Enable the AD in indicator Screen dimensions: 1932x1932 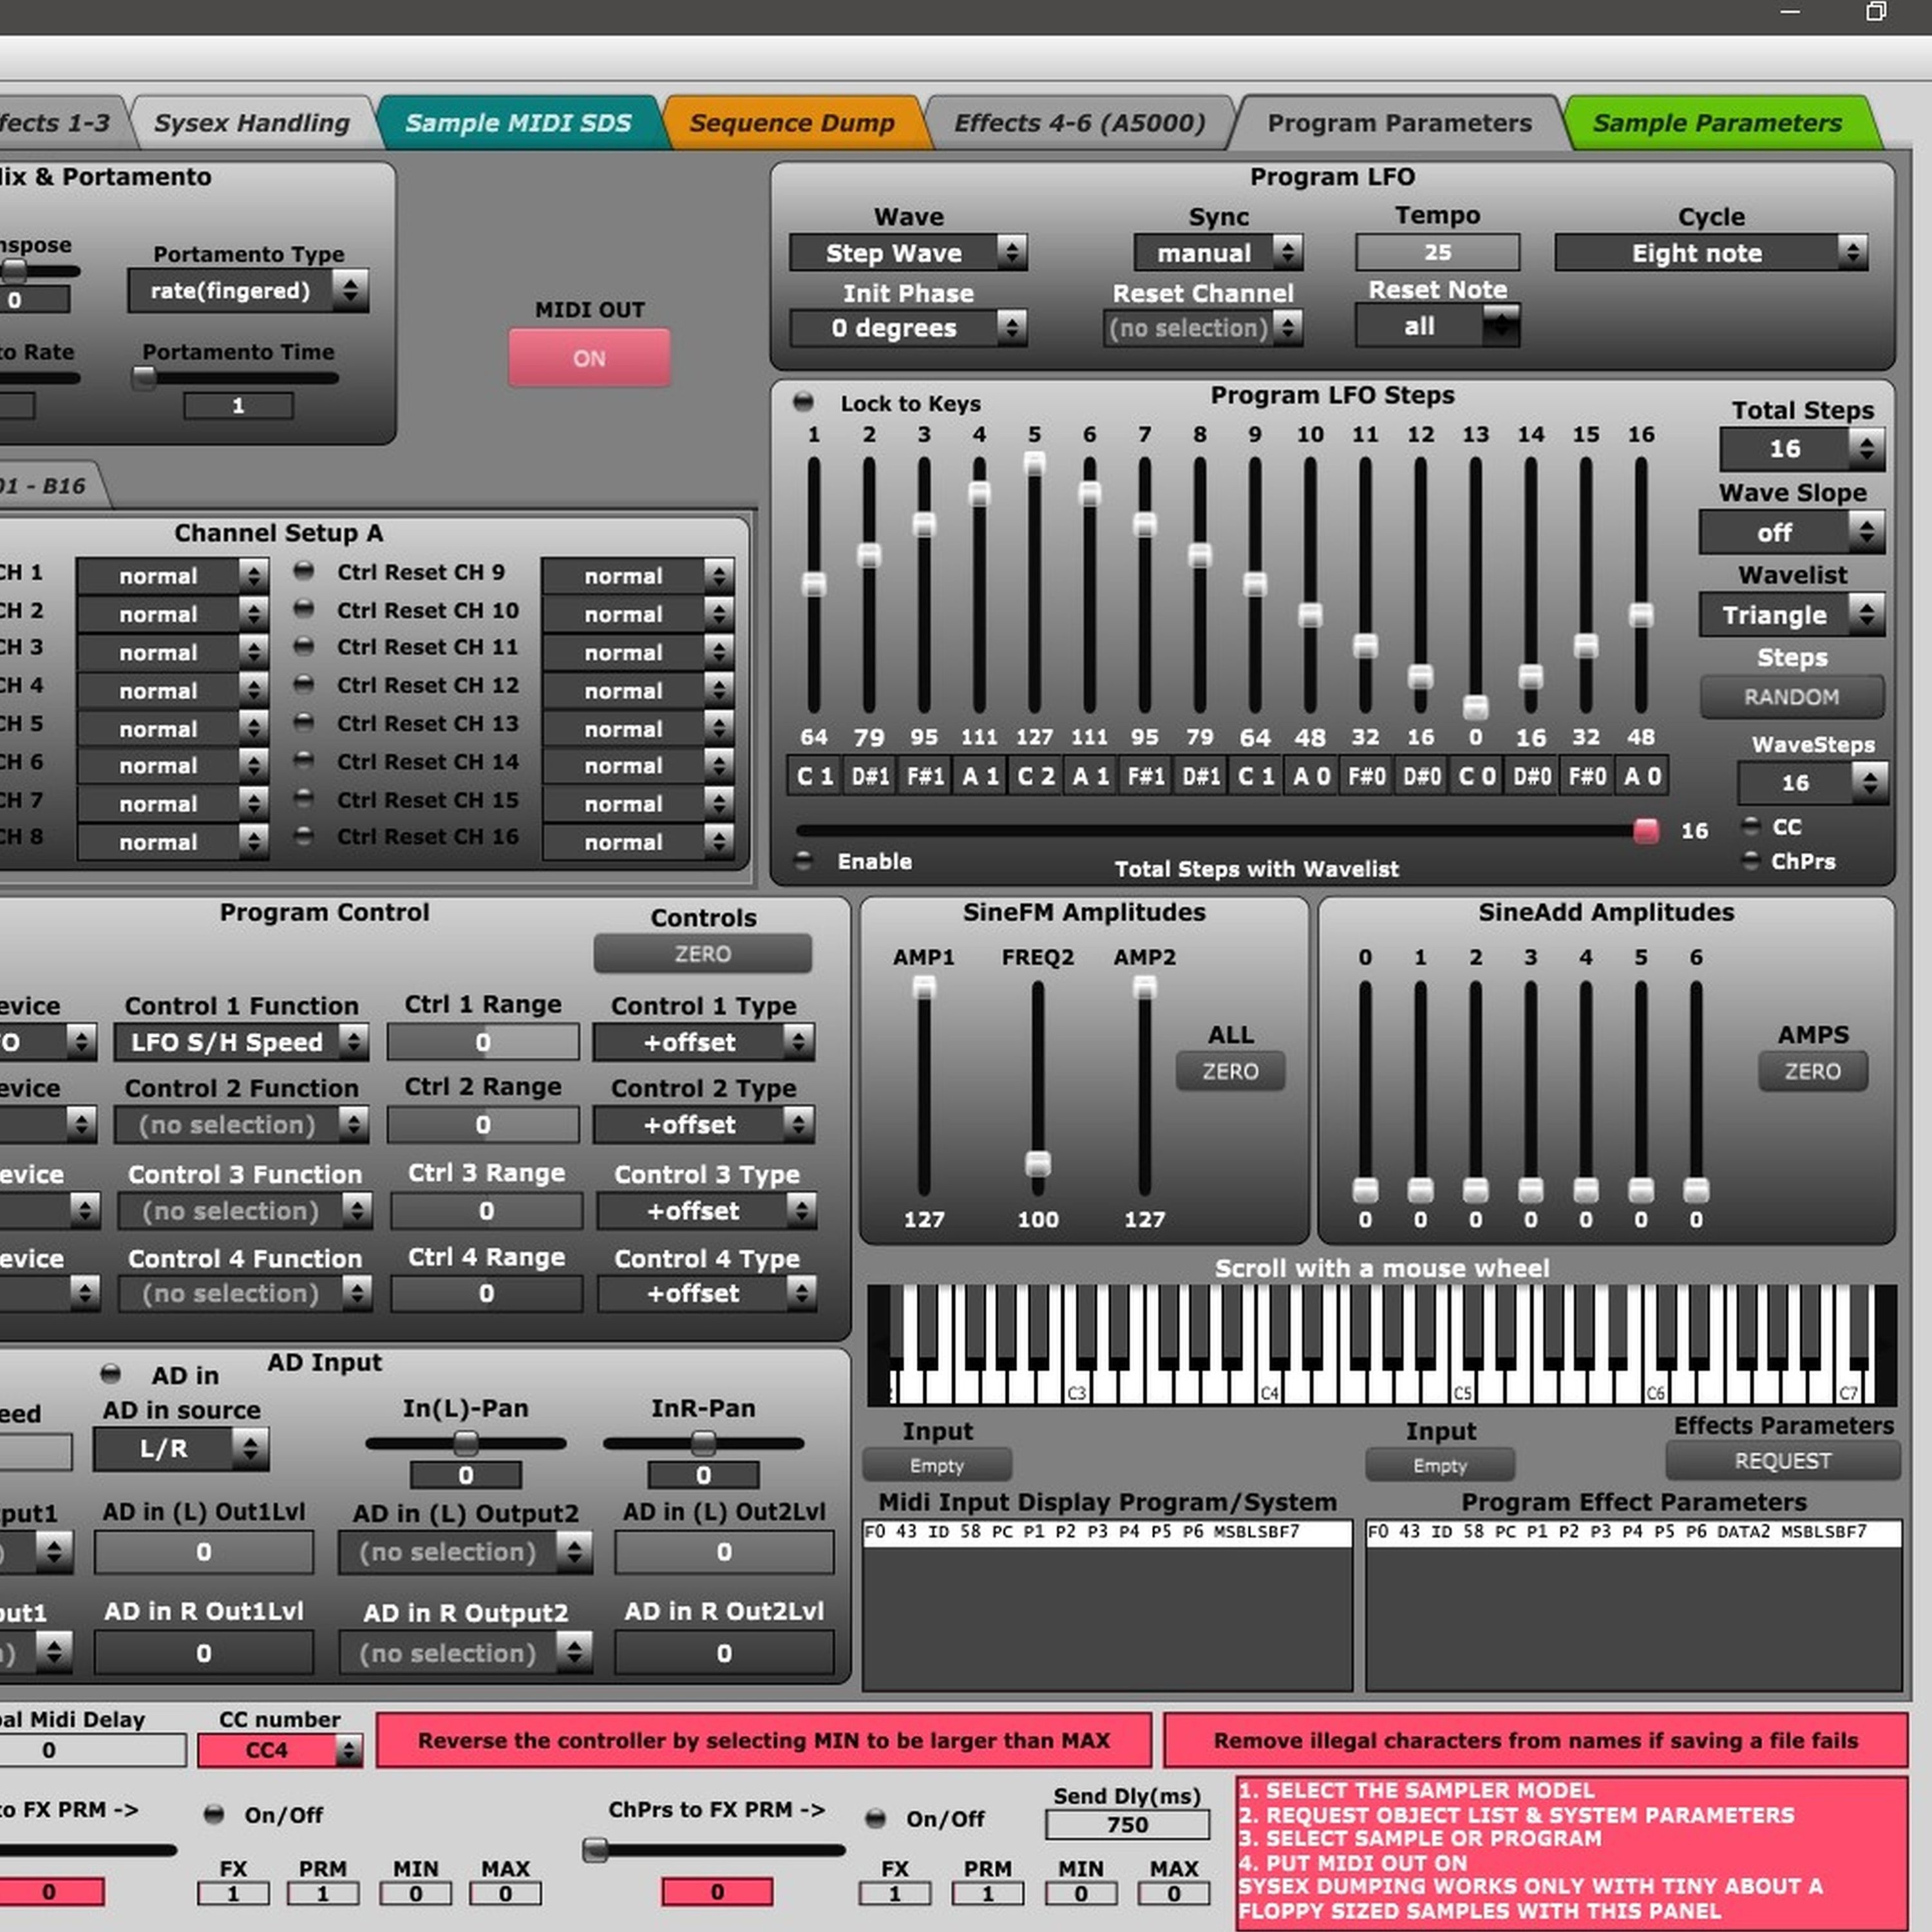111,1374
